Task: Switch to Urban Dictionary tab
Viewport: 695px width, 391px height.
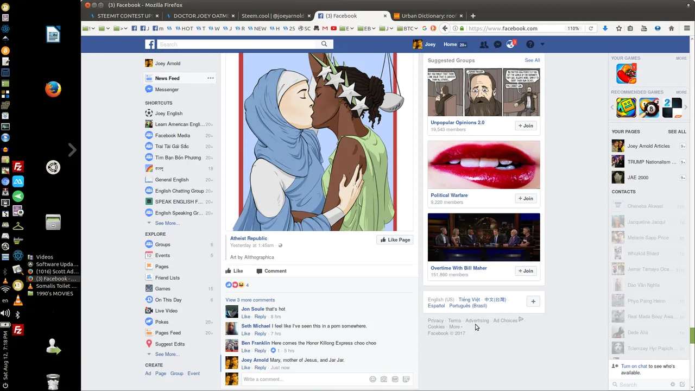Action: click(428, 16)
